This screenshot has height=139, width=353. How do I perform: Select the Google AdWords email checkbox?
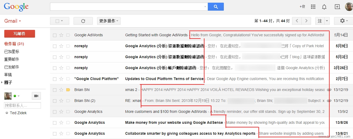click(55, 35)
